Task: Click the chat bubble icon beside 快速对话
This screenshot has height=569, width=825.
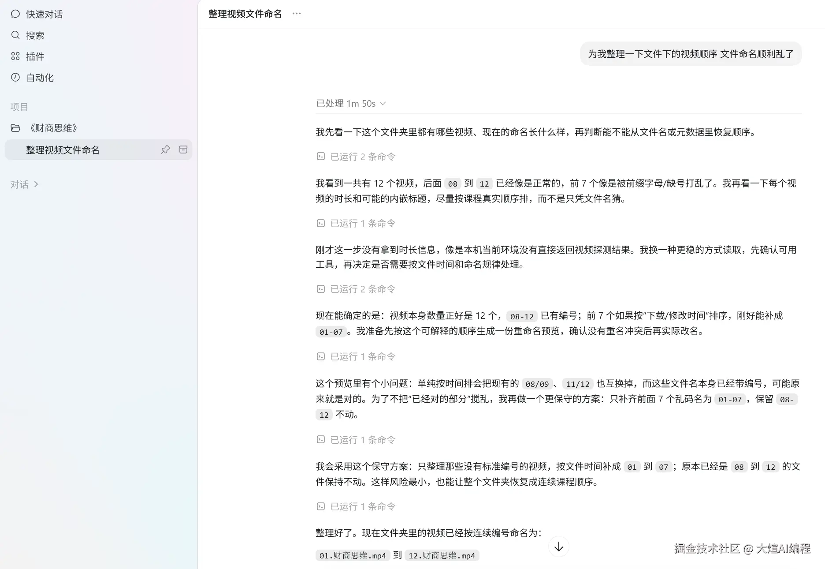Action: click(15, 14)
